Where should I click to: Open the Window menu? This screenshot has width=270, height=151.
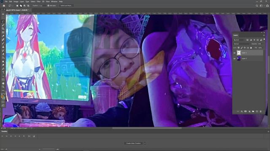tap(54, 2)
